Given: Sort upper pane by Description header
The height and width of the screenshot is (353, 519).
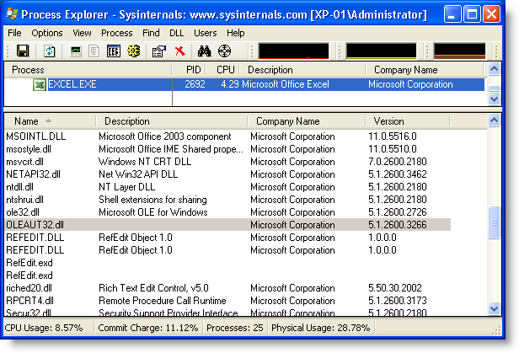Looking at the screenshot, I should pos(302,70).
